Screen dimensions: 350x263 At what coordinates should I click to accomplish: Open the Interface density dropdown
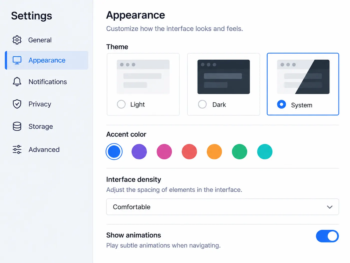point(222,207)
